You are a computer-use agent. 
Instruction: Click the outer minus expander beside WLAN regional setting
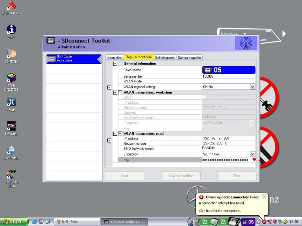coord(109,88)
